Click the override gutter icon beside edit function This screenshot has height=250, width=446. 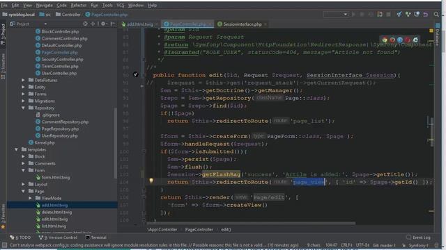coord(136,74)
